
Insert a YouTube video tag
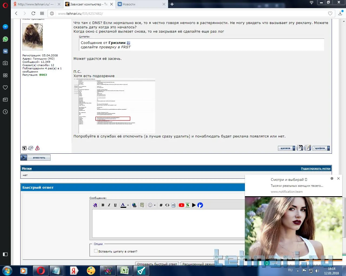(x=181, y=205)
